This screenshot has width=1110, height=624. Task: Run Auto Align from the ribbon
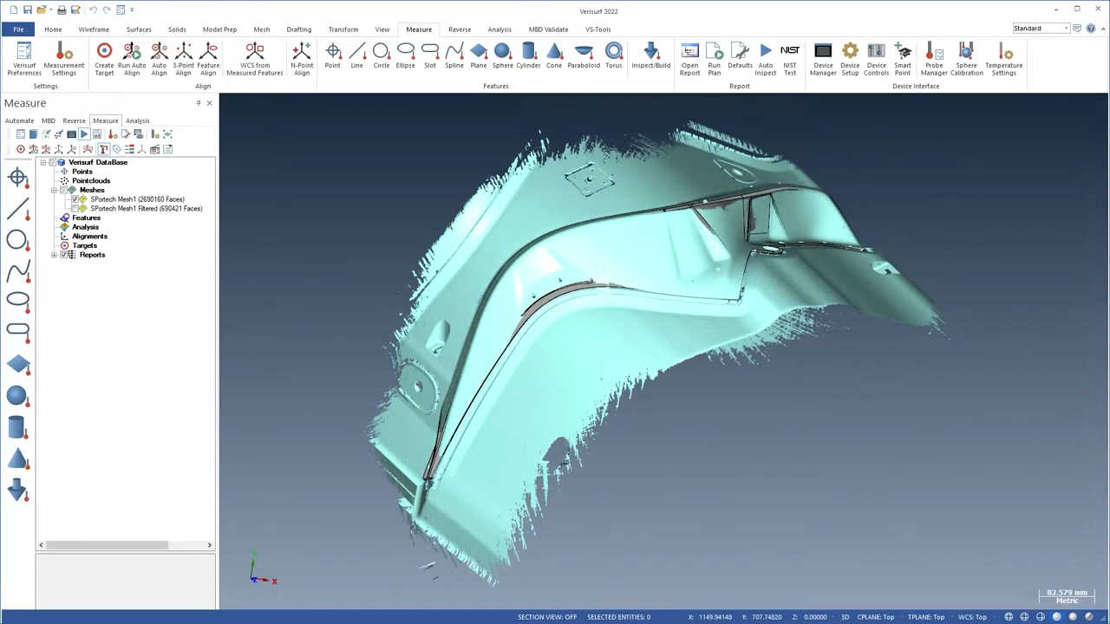click(132, 59)
